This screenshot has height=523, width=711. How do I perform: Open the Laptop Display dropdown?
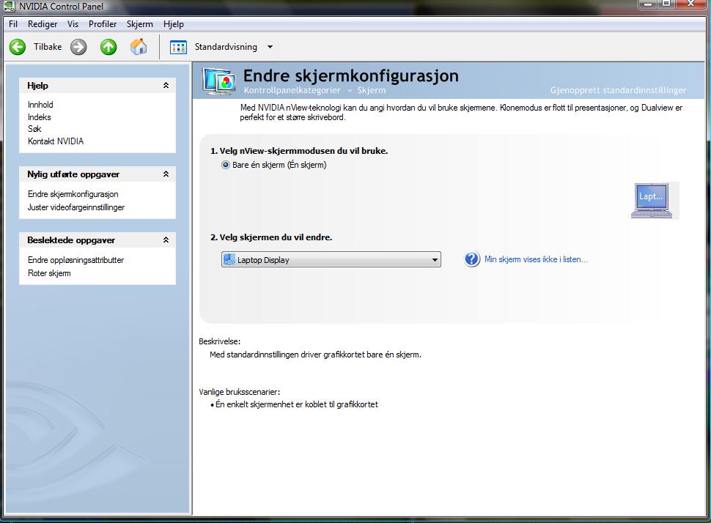[x=331, y=260]
